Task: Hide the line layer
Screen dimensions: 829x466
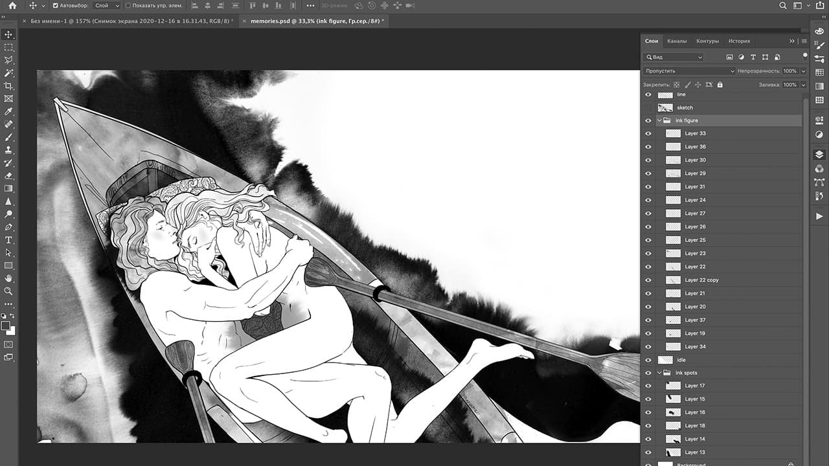Action: tap(648, 94)
